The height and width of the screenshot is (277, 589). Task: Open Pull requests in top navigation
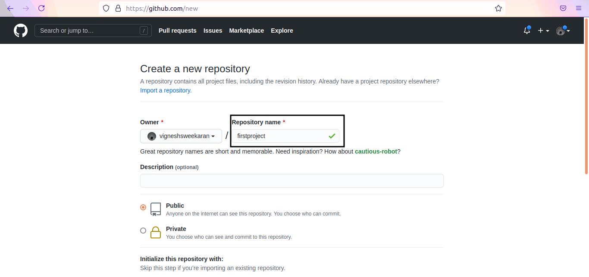coord(178,31)
